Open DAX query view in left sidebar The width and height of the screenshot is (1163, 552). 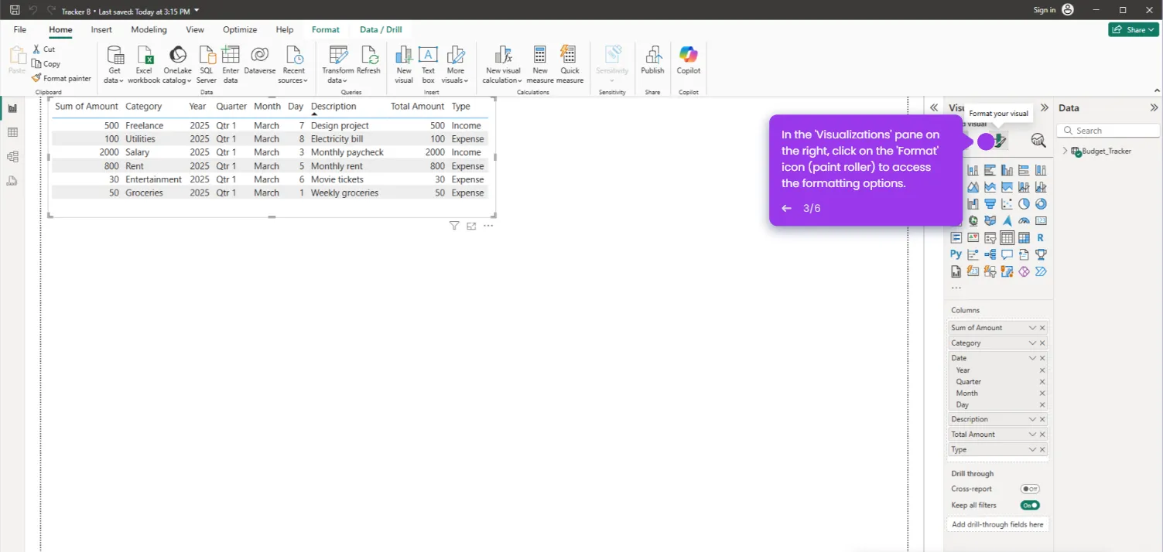pos(12,181)
